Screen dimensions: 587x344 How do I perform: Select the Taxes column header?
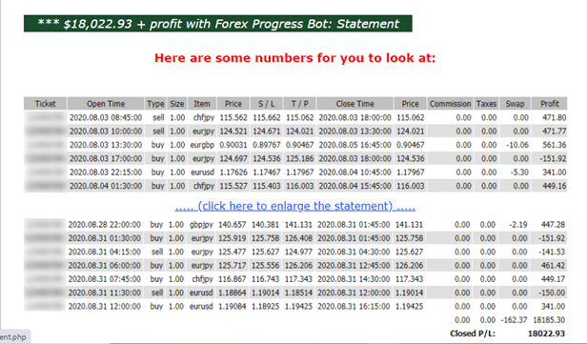click(486, 104)
